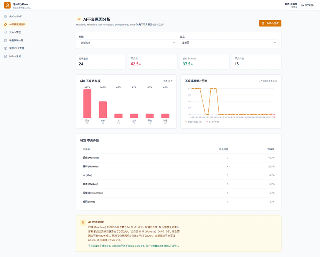Click the 製品マスタ管理 cube icon

click(6, 49)
